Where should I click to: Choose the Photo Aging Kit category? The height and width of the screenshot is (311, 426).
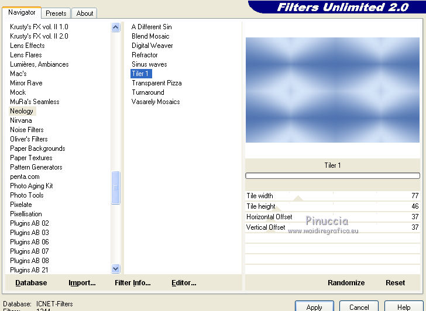[32, 186]
